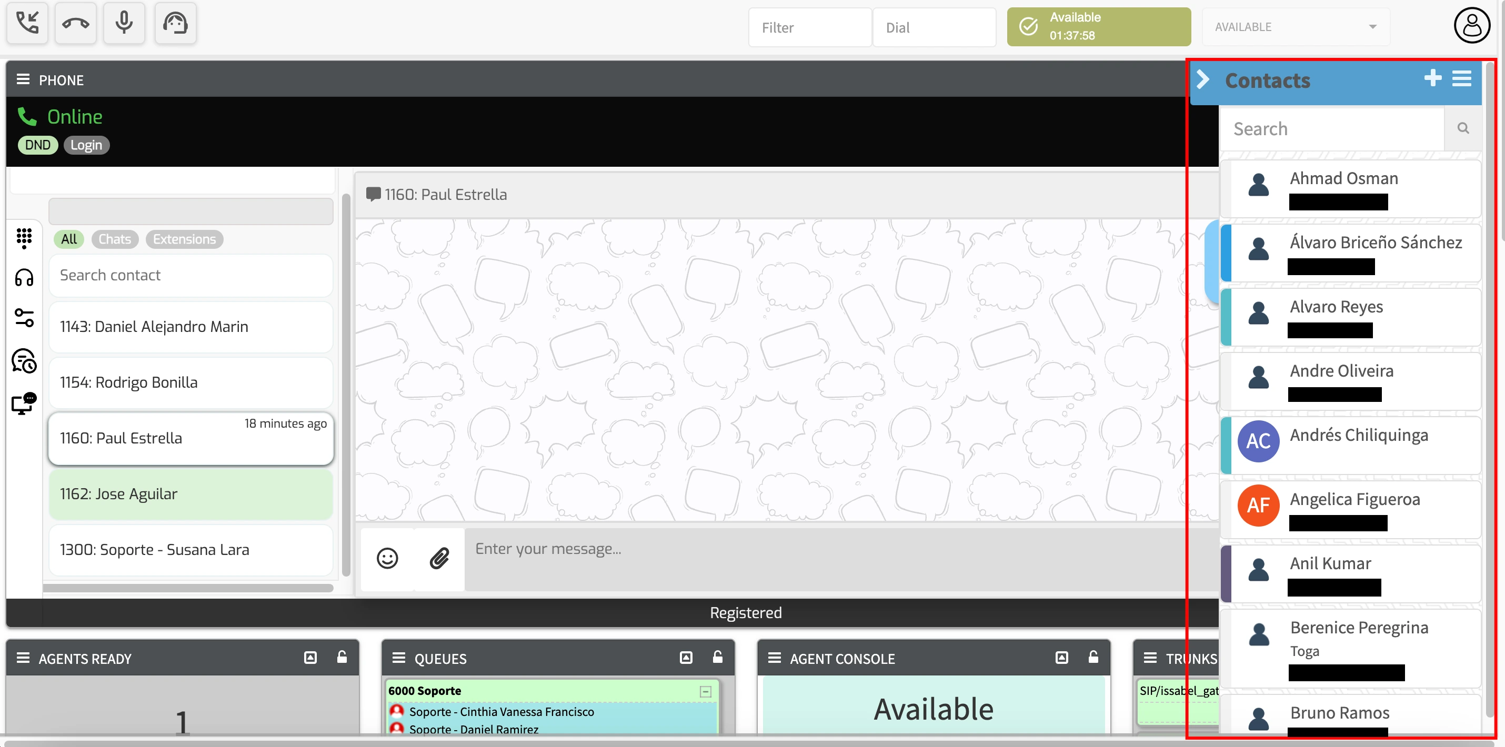Click the hang up call icon
Viewport: 1505px width, 747px height.
pos(75,23)
